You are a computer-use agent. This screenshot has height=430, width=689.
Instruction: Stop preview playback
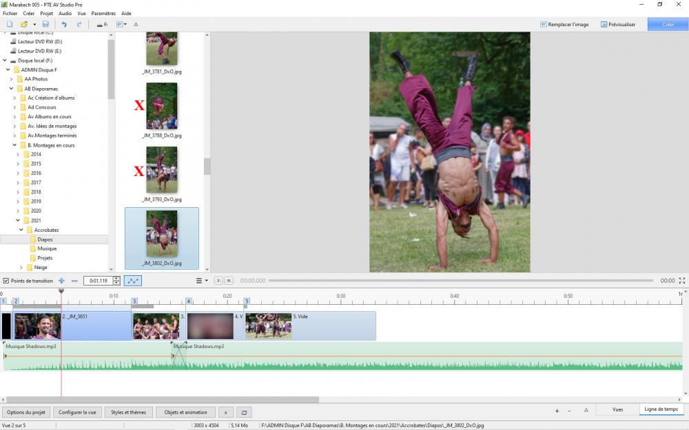pyautogui.click(x=229, y=281)
